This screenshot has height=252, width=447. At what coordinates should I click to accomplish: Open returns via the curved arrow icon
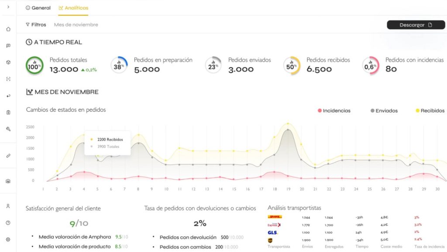click(8, 95)
